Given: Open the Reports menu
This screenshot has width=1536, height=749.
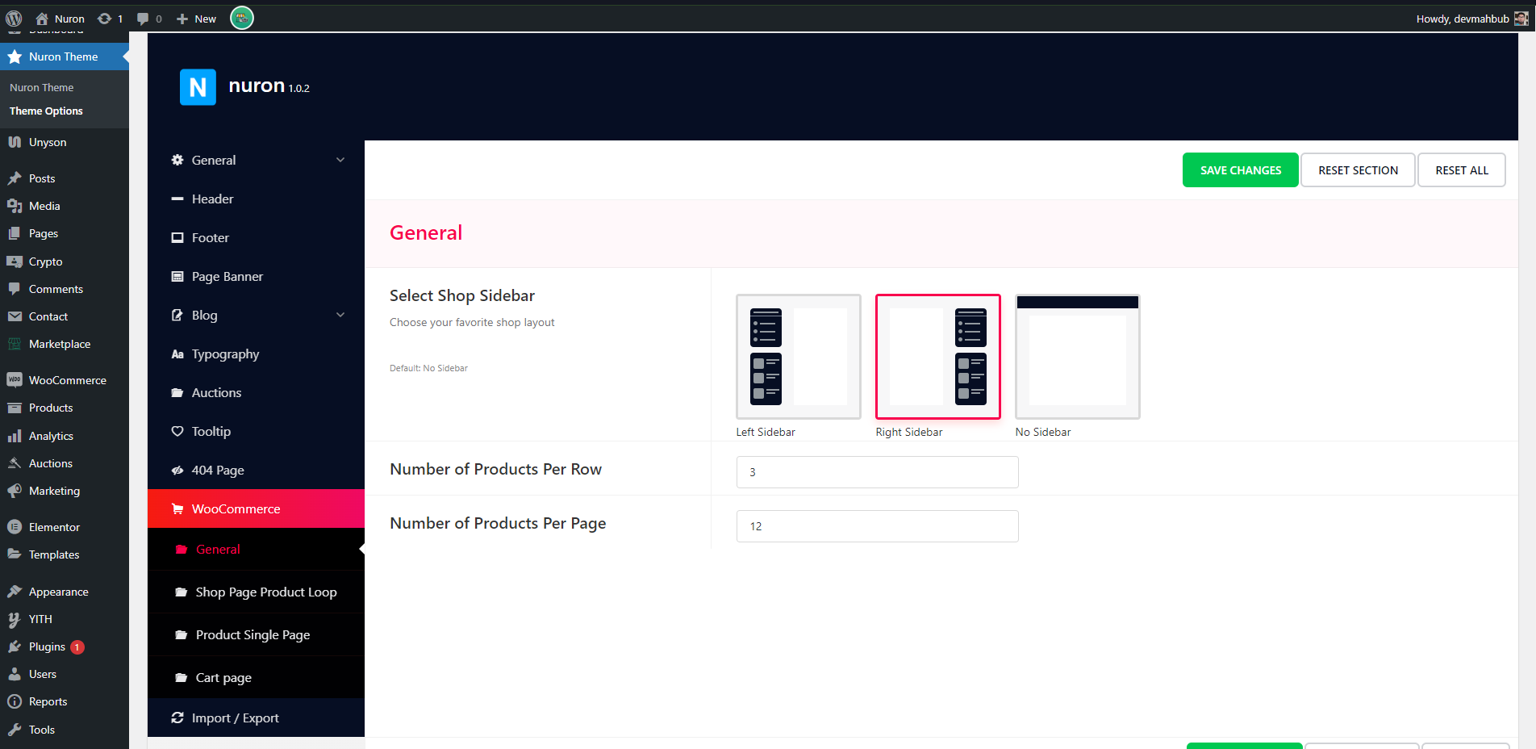Looking at the screenshot, I should 65,701.
